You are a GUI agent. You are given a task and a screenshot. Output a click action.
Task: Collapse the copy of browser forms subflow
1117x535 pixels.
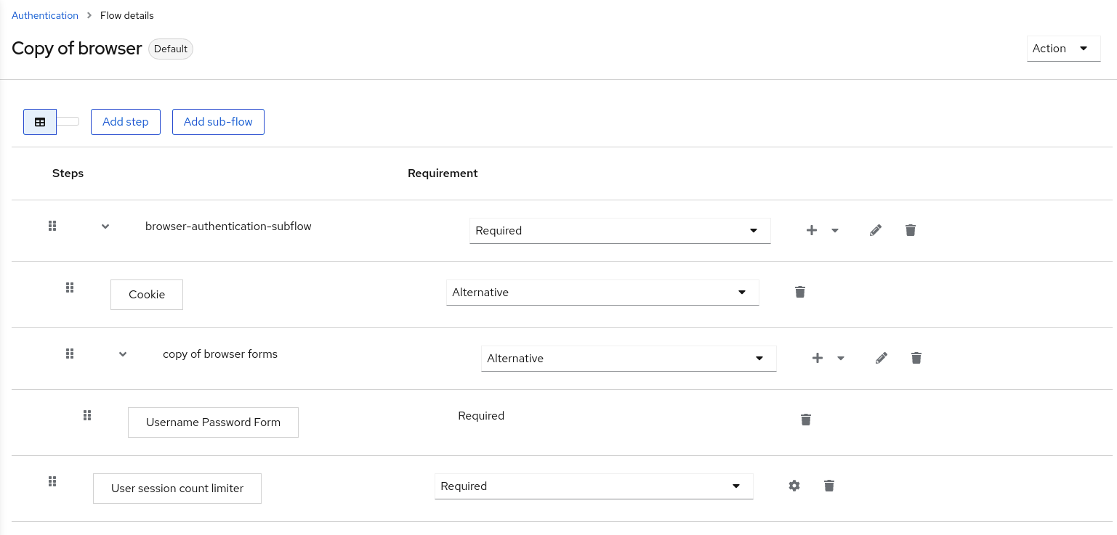tap(122, 354)
